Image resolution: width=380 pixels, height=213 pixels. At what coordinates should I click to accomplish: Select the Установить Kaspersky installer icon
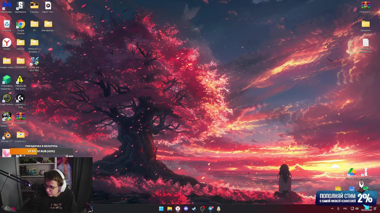pyautogui.click(x=7, y=83)
